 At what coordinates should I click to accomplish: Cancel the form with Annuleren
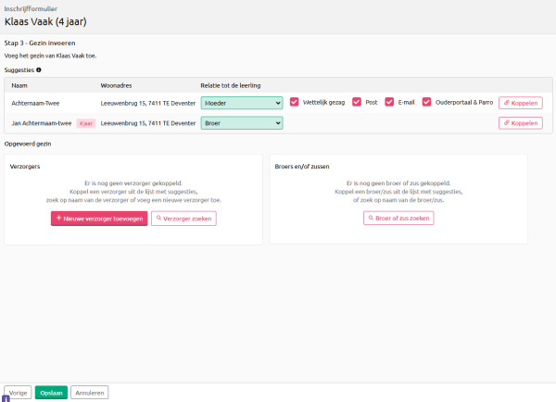(x=89, y=392)
